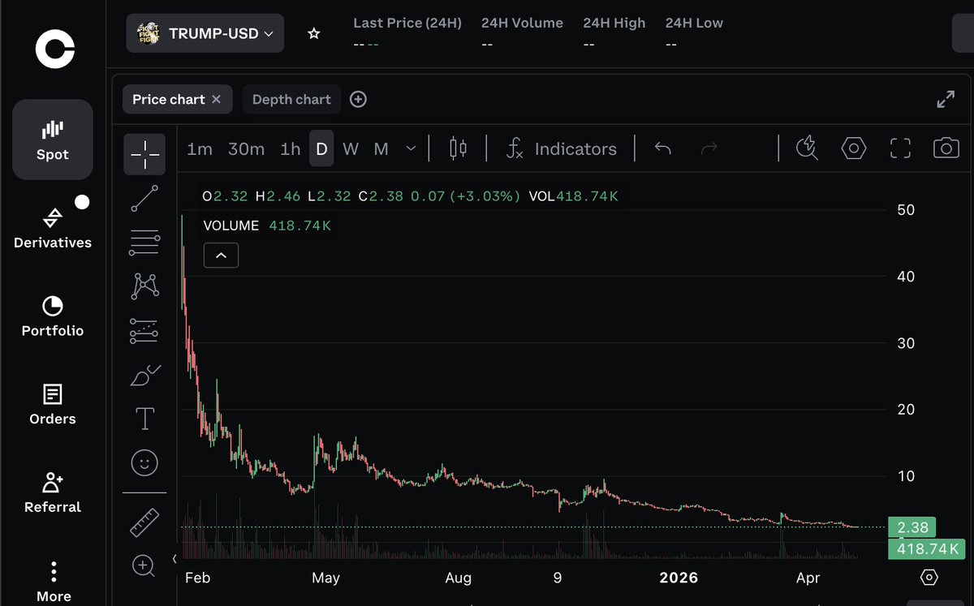974x606 pixels.
Task: Click the 24H High label
Action: [x=614, y=23]
